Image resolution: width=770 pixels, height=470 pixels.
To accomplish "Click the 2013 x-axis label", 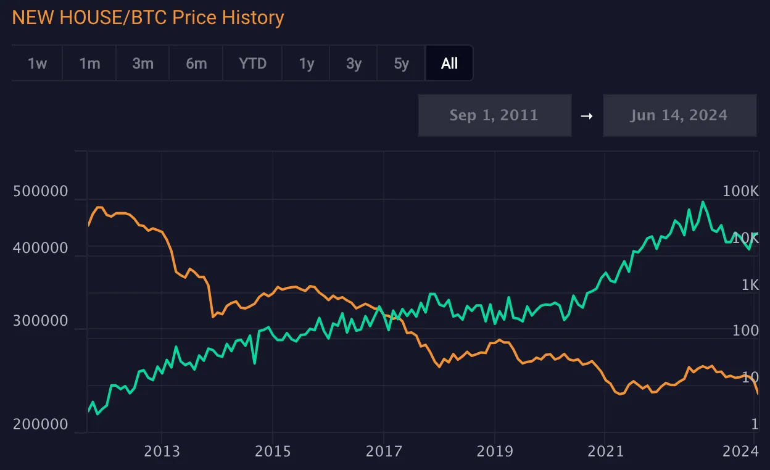I will 162,451.
